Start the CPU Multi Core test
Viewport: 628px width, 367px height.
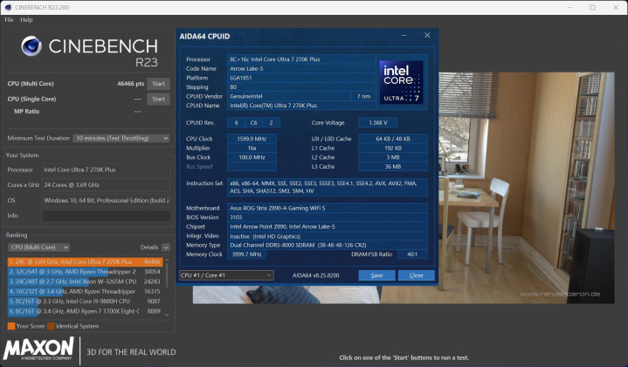tap(158, 84)
